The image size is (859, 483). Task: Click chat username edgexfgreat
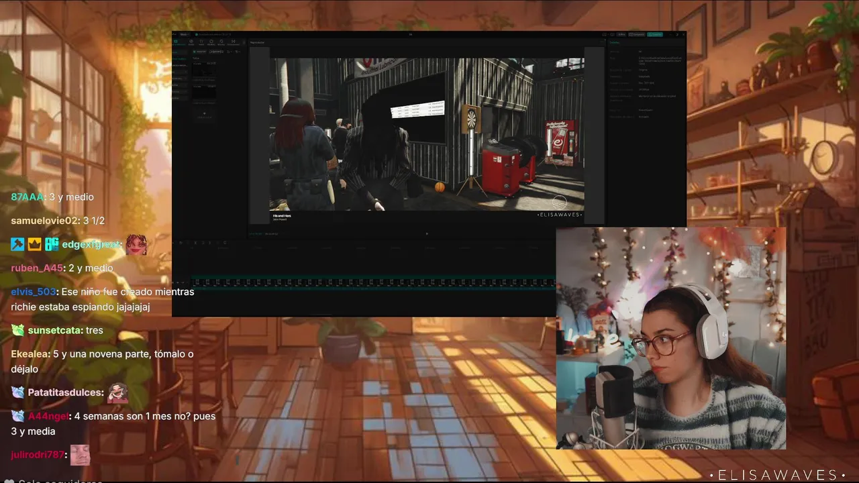92,244
